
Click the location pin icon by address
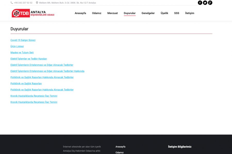[37, 3]
